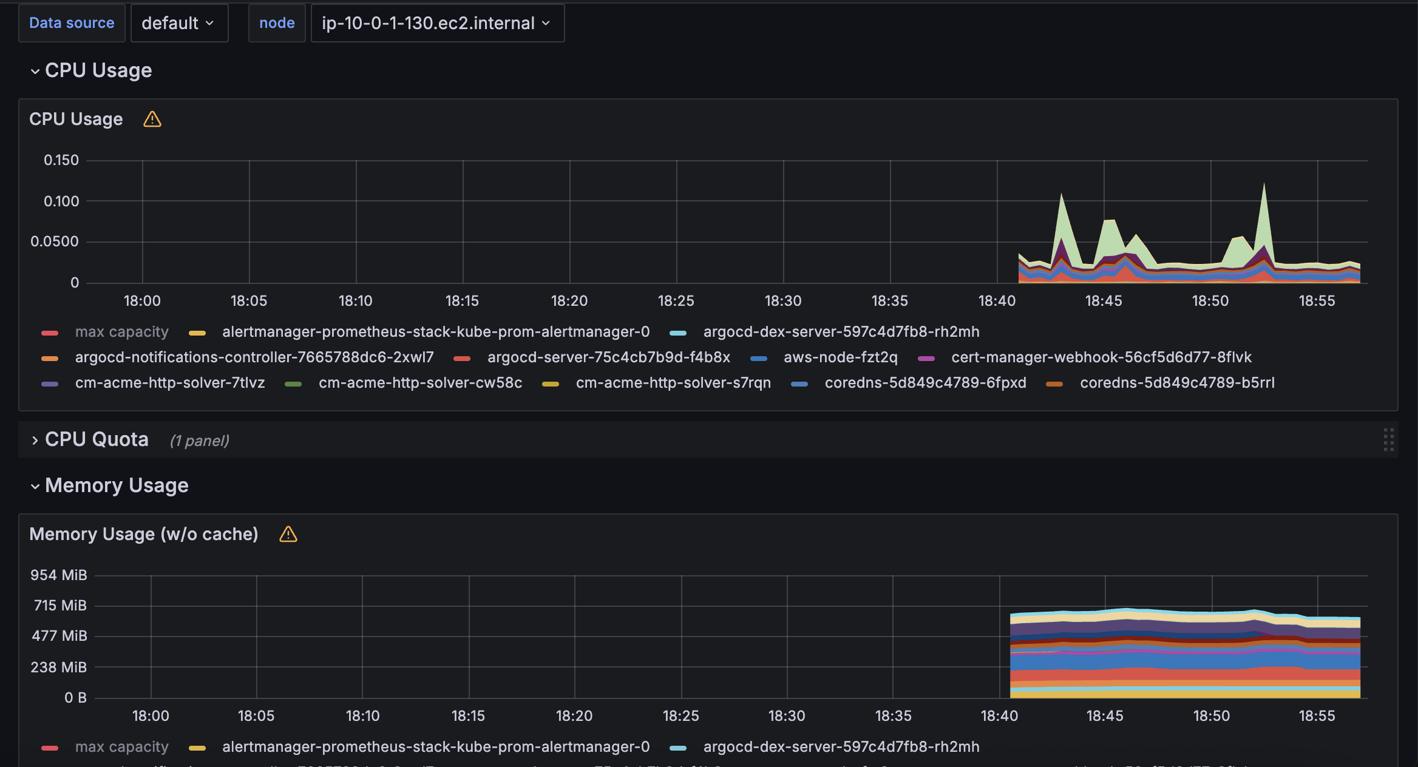Expand the CPU Quota row
This screenshot has width=1418, height=767.
[x=35, y=441]
